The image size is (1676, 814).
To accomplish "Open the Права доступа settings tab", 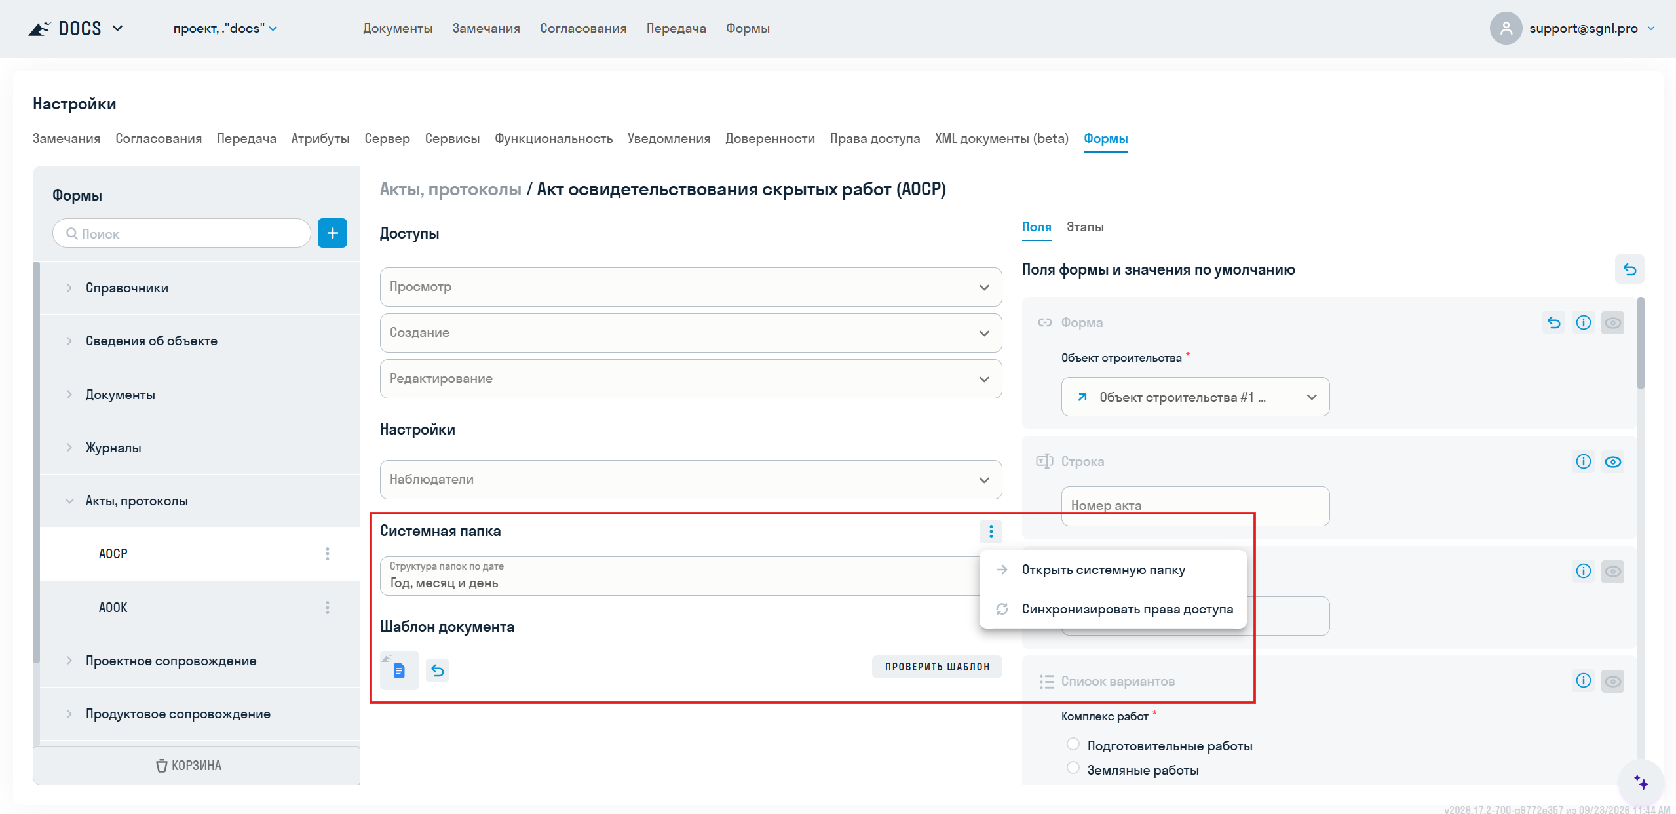I will pyautogui.click(x=875, y=138).
